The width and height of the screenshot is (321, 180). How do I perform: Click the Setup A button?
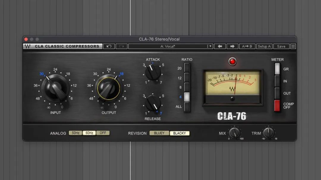click(264, 46)
